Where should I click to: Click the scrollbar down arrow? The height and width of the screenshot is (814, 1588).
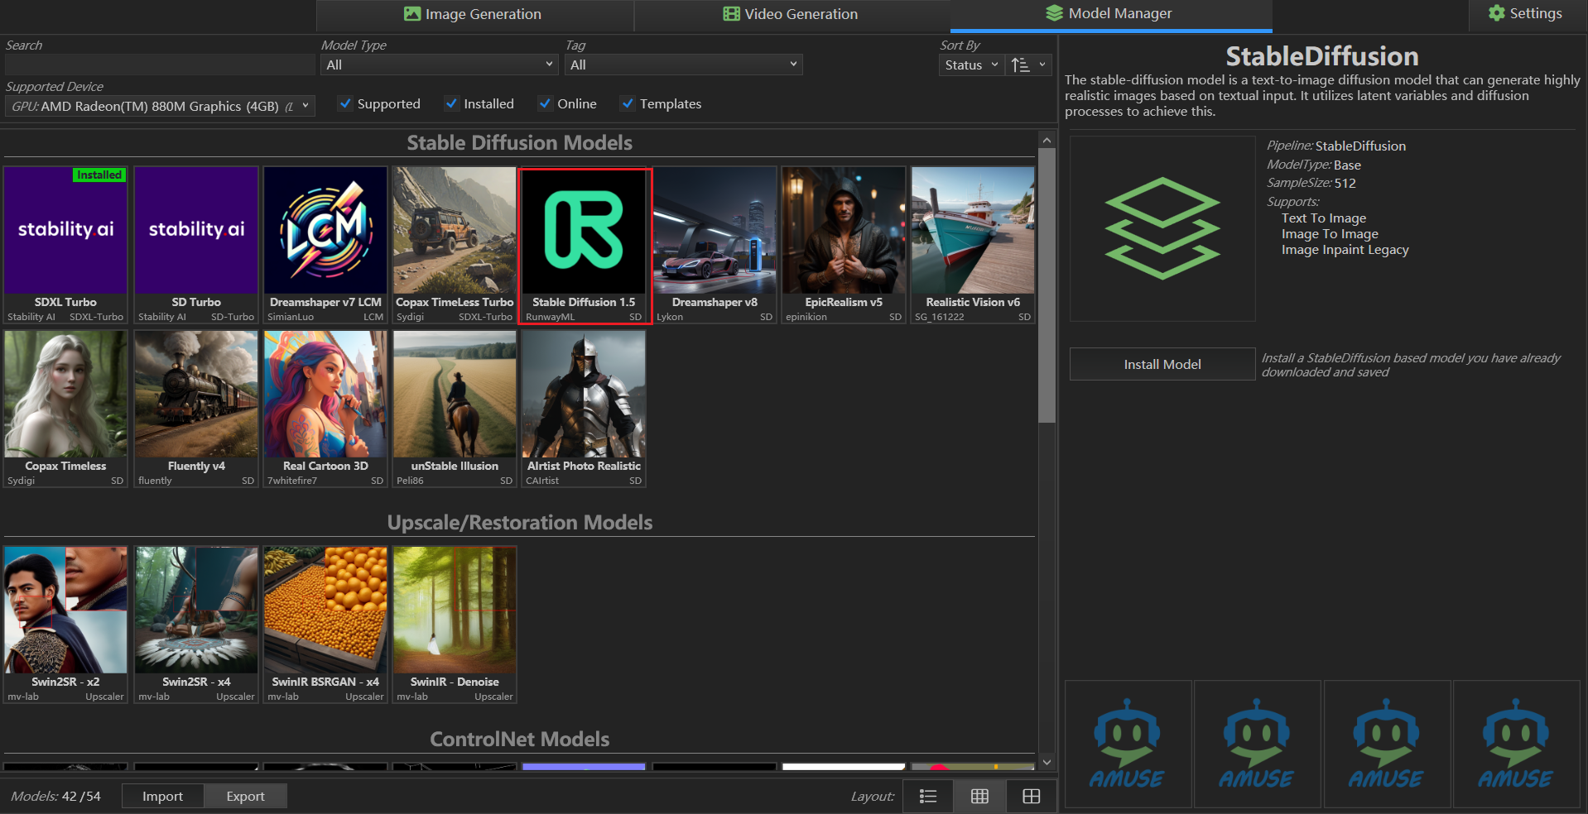coord(1047,763)
